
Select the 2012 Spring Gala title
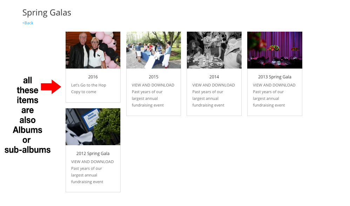(93, 154)
